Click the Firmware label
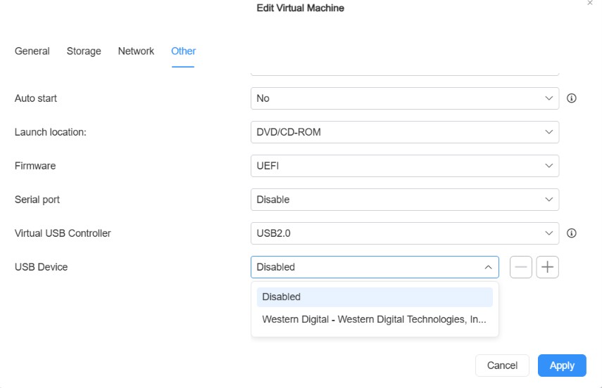Image resolution: width=602 pixels, height=388 pixels. tap(35, 166)
